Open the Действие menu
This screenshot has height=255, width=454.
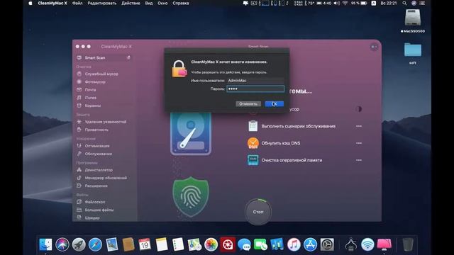tap(131, 3)
